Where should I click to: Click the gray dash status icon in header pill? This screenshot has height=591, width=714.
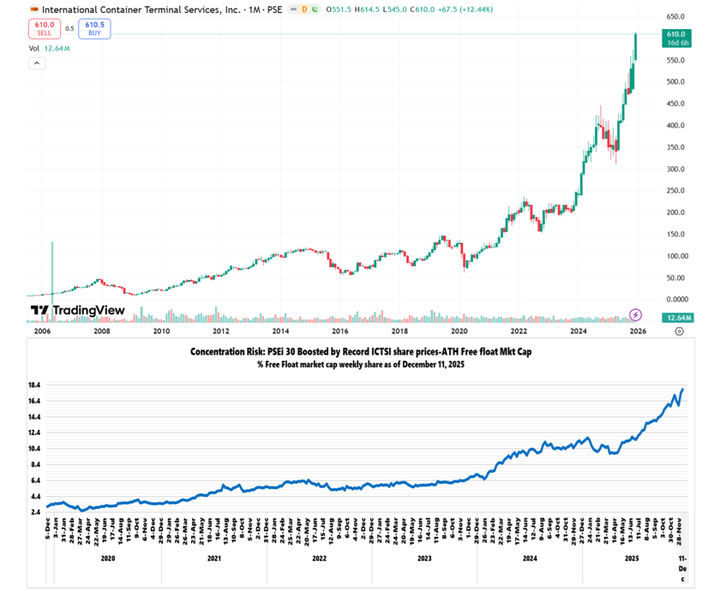294,9
